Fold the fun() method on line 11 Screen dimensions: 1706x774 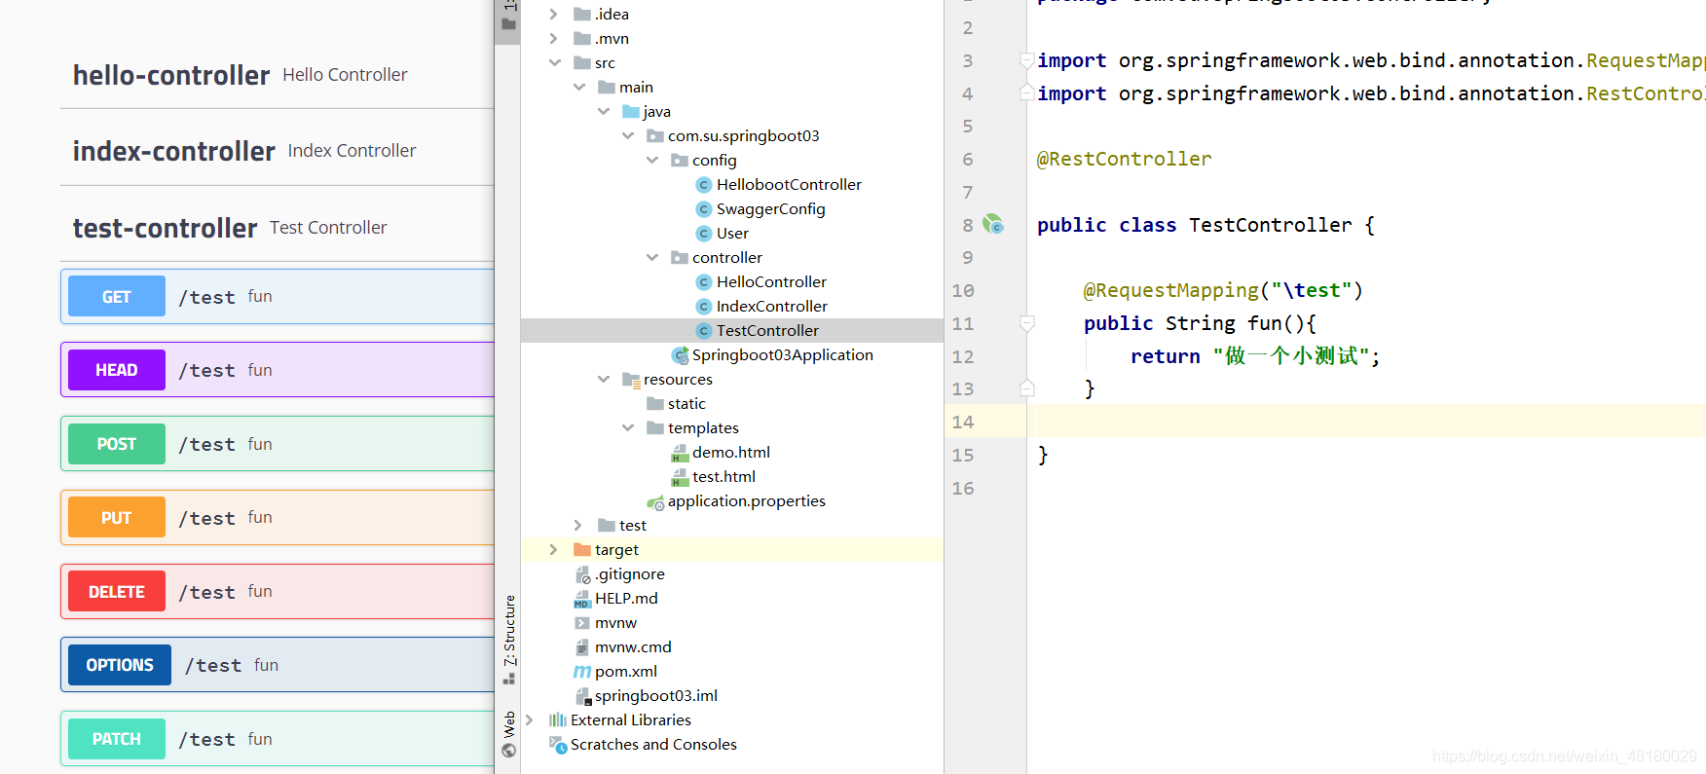coord(1026,322)
